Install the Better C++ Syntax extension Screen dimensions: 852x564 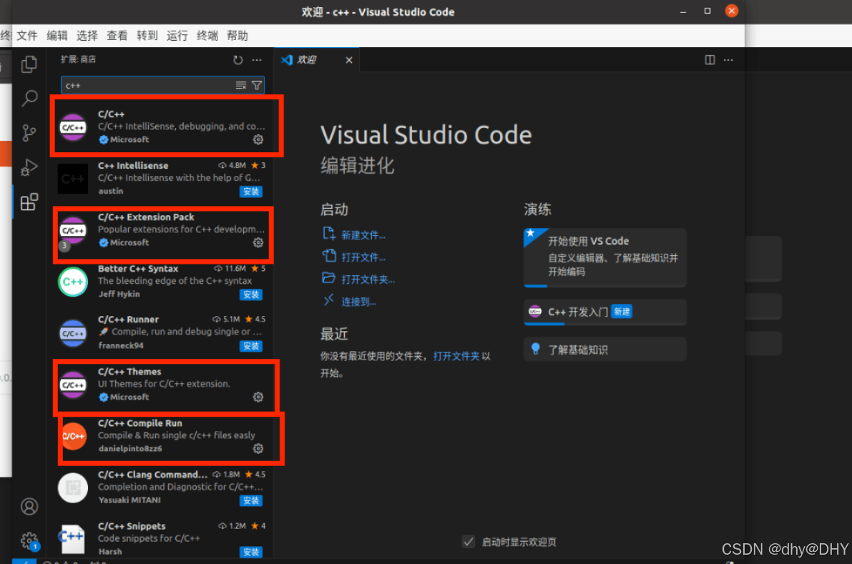pyautogui.click(x=251, y=295)
